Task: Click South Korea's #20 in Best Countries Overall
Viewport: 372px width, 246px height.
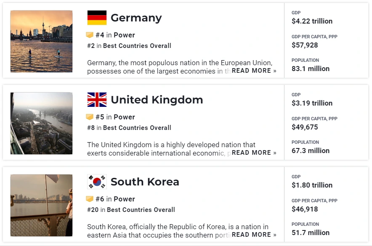Action: pos(131,210)
